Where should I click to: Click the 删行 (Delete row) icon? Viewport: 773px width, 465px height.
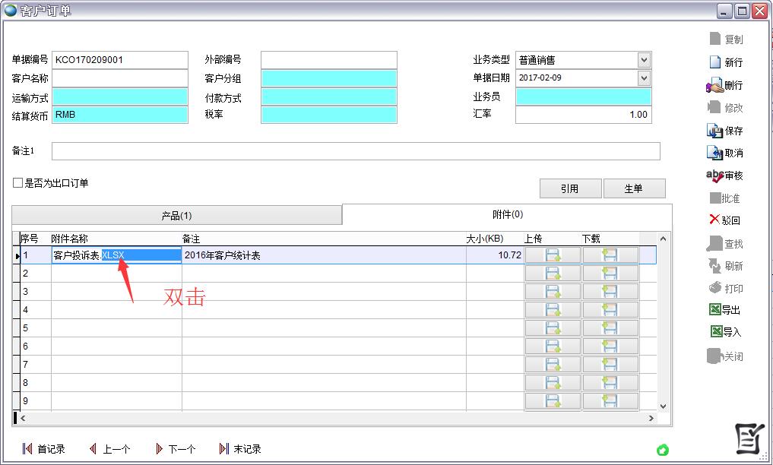pyautogui.click(x=714, y=85)
